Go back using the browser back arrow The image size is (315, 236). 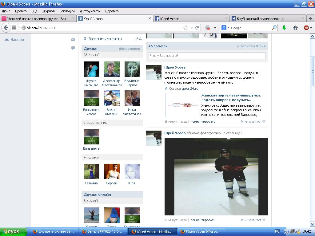click(x=6, y=28)
